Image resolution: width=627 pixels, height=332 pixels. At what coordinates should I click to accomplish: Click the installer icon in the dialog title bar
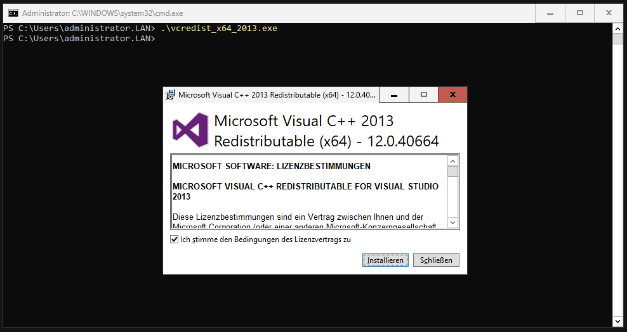coord(170,95)
